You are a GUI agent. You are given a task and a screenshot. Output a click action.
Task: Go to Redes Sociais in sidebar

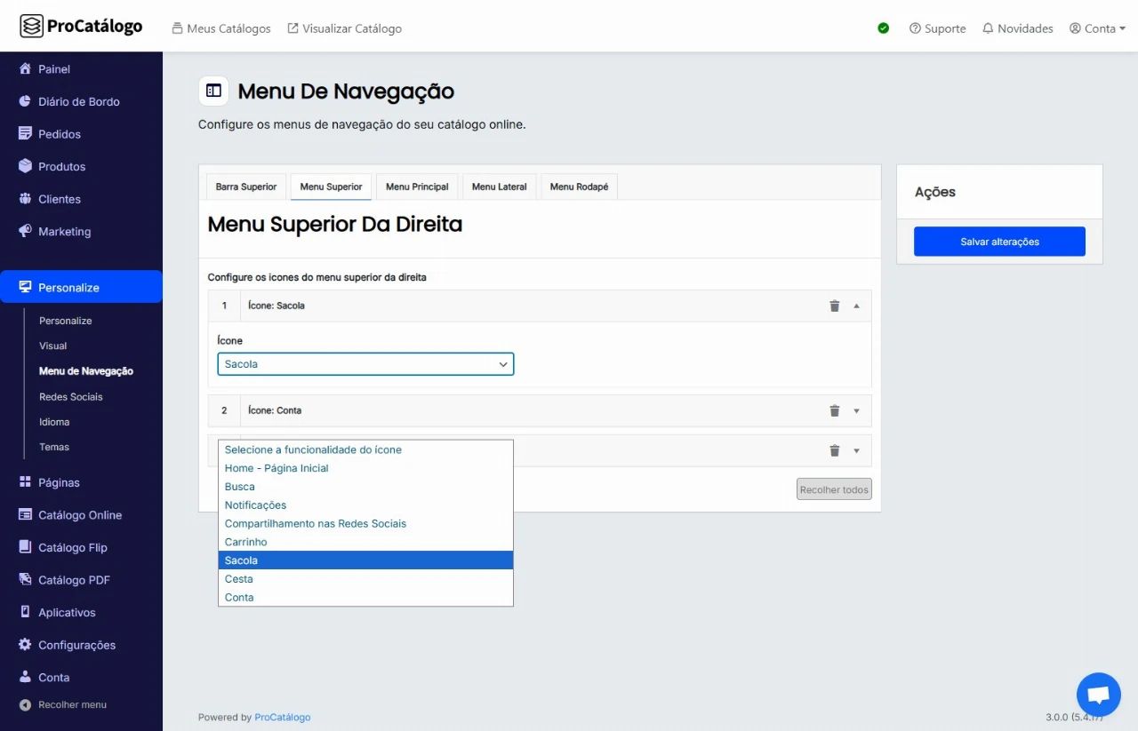(x=71, y=396)
